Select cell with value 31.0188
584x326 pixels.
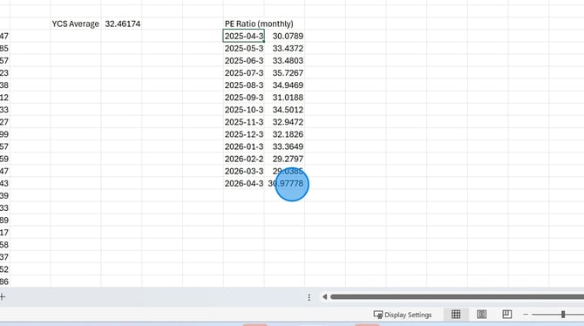(x=284, y=98)
